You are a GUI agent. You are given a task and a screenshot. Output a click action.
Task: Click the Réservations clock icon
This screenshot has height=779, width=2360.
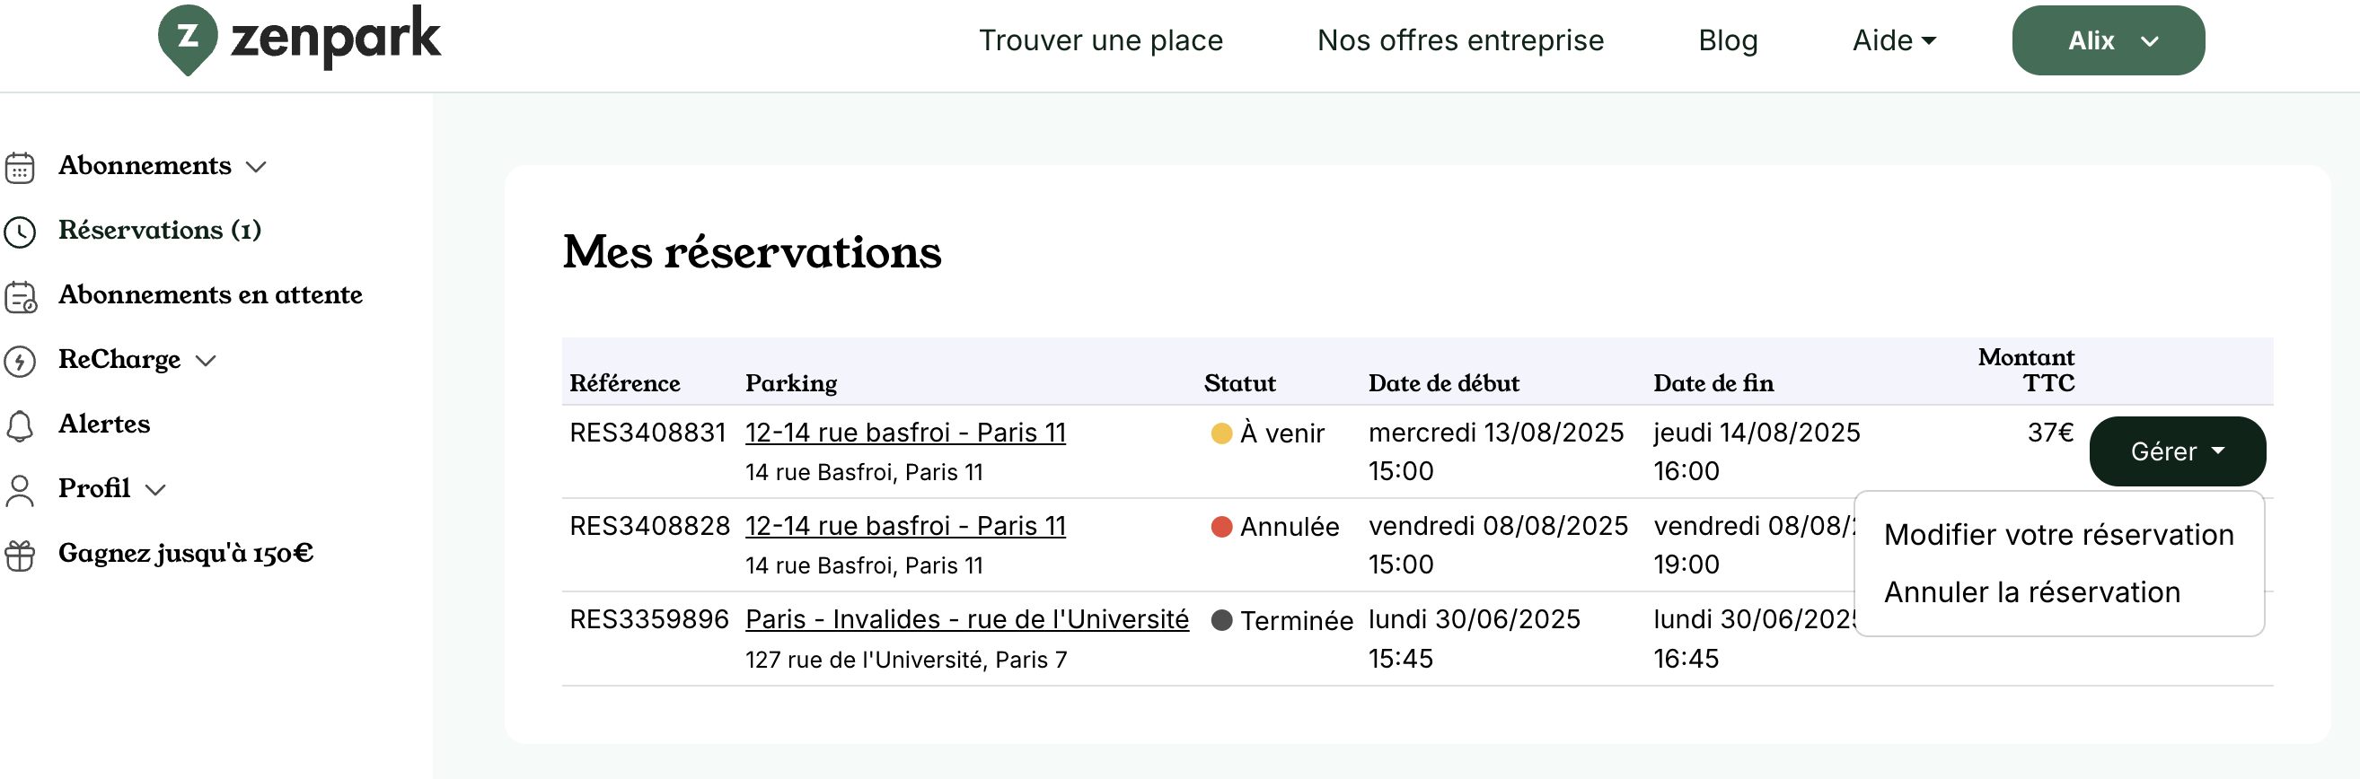(20, 232)
